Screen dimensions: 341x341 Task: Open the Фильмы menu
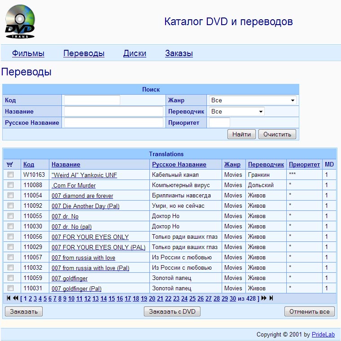click(x=28, y=53)
